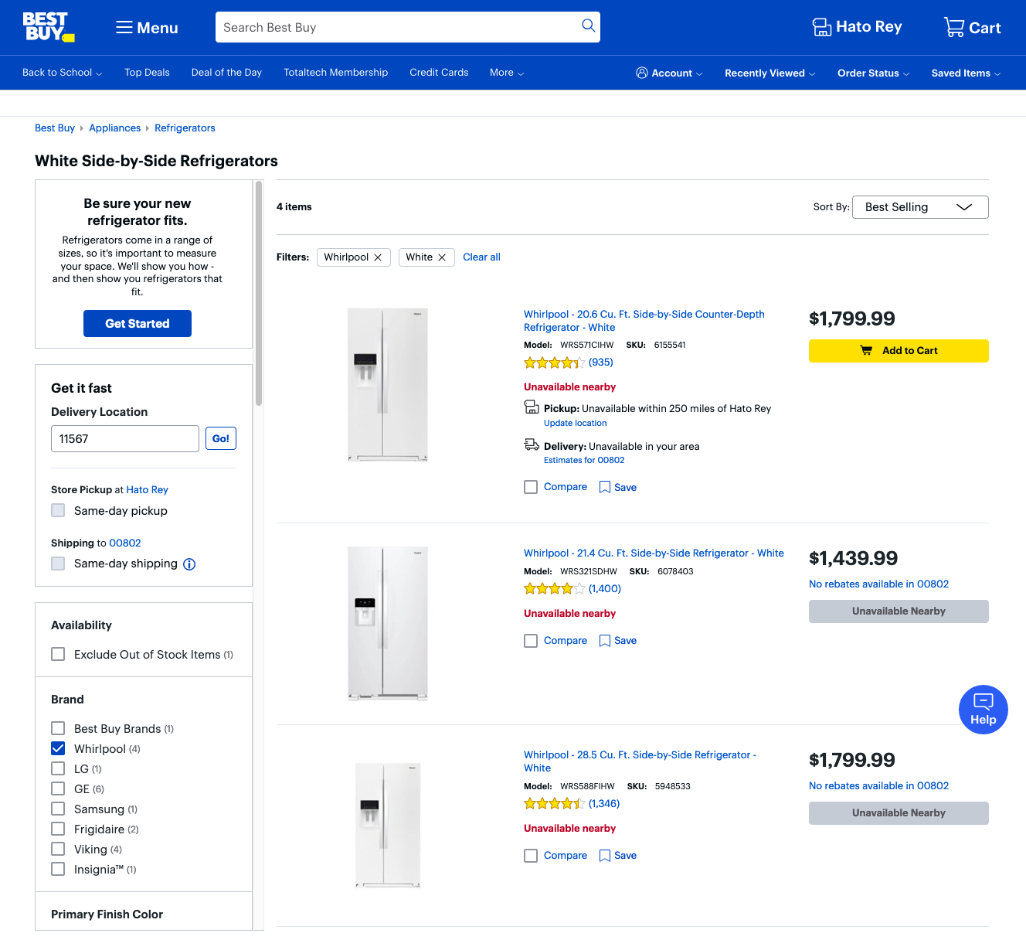
Task: Click Update location link
Action: pos(575,423)
